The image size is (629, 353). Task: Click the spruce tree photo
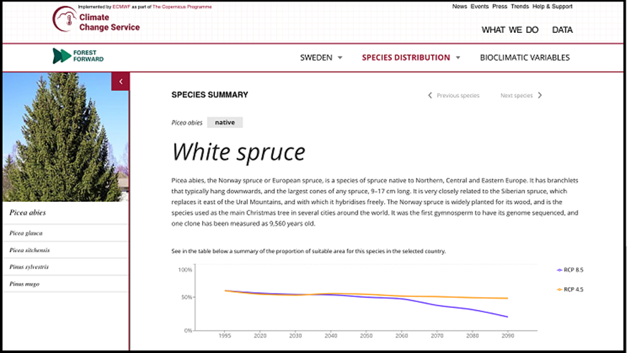(x=65, y=136)
